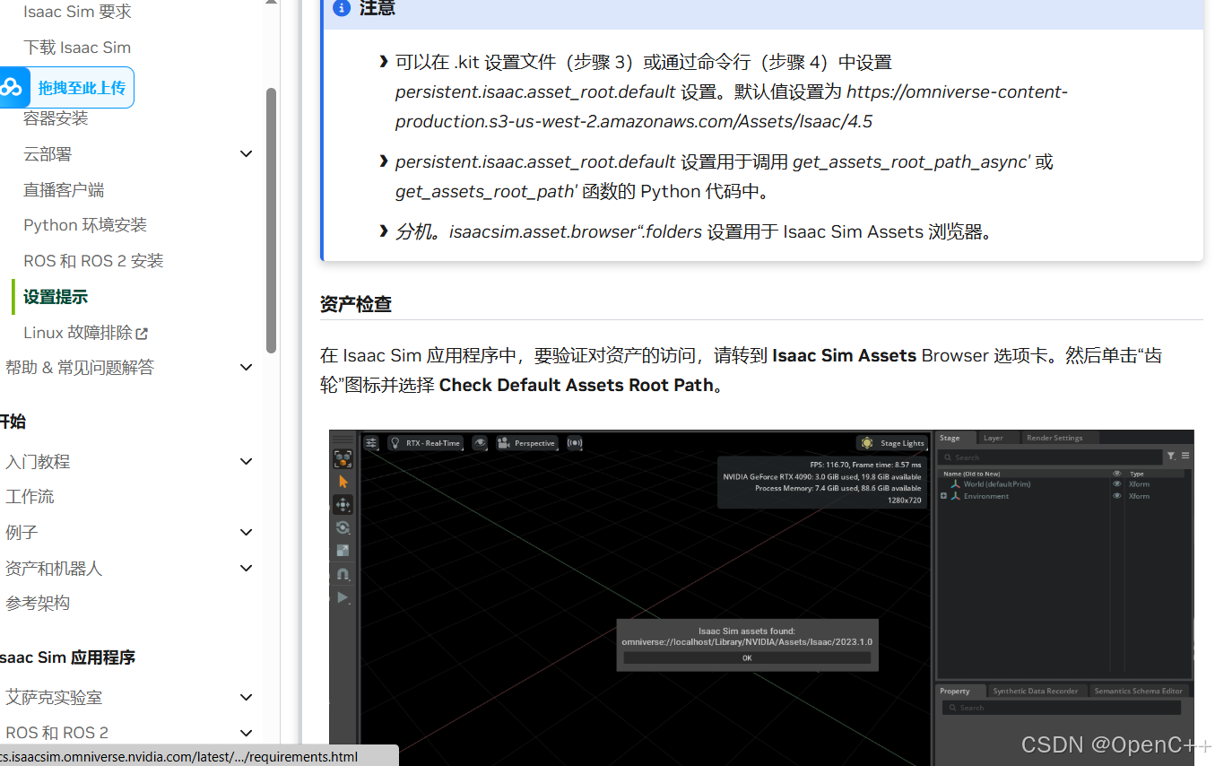Toggle visibility eye for Environment prim

[1117, 496]
